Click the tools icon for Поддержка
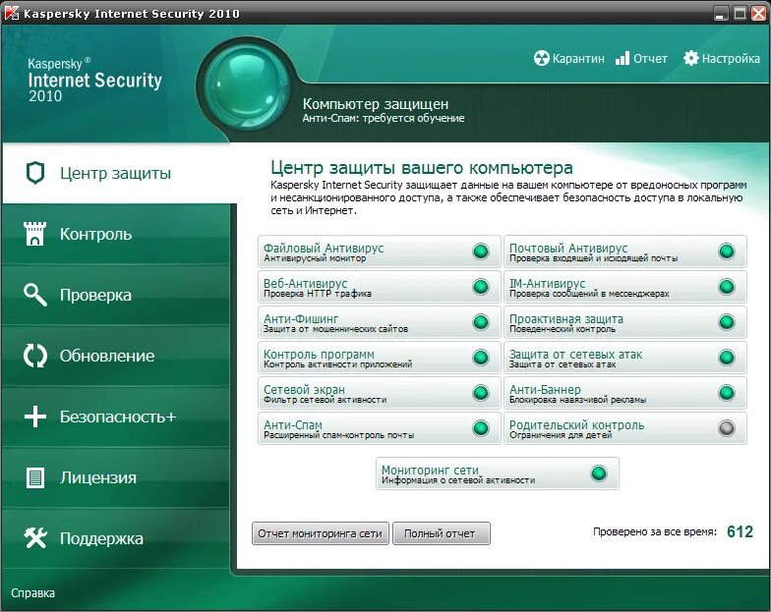 point(35,538)
